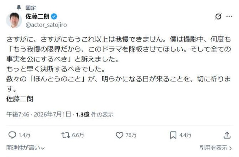239x157 pixels.
Task: Click the pinned pushpin icon
Action: [19, 8]
